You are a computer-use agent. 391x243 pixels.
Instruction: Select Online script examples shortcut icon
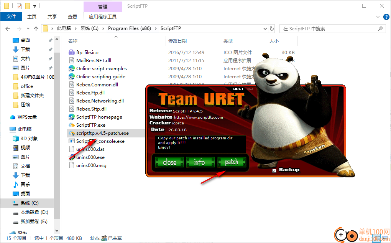pyautogui.click(x=72, y=68)
